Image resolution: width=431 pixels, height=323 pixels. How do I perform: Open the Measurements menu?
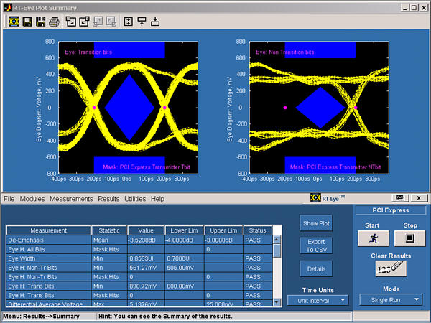coord(71,199)
